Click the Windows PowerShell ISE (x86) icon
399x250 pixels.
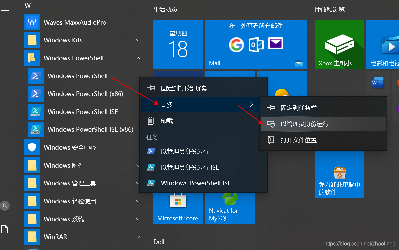click(36, 129)
